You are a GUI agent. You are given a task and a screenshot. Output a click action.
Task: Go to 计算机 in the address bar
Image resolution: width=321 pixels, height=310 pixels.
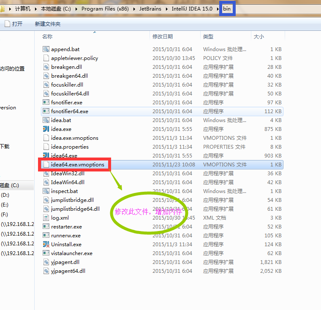tap(23, 9)
